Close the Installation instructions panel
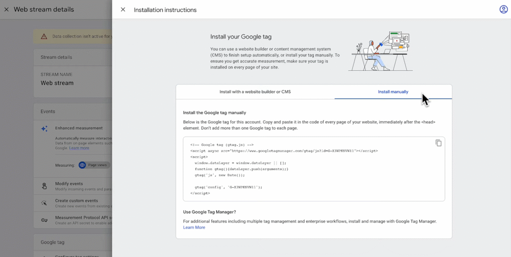 pos(123,9)
